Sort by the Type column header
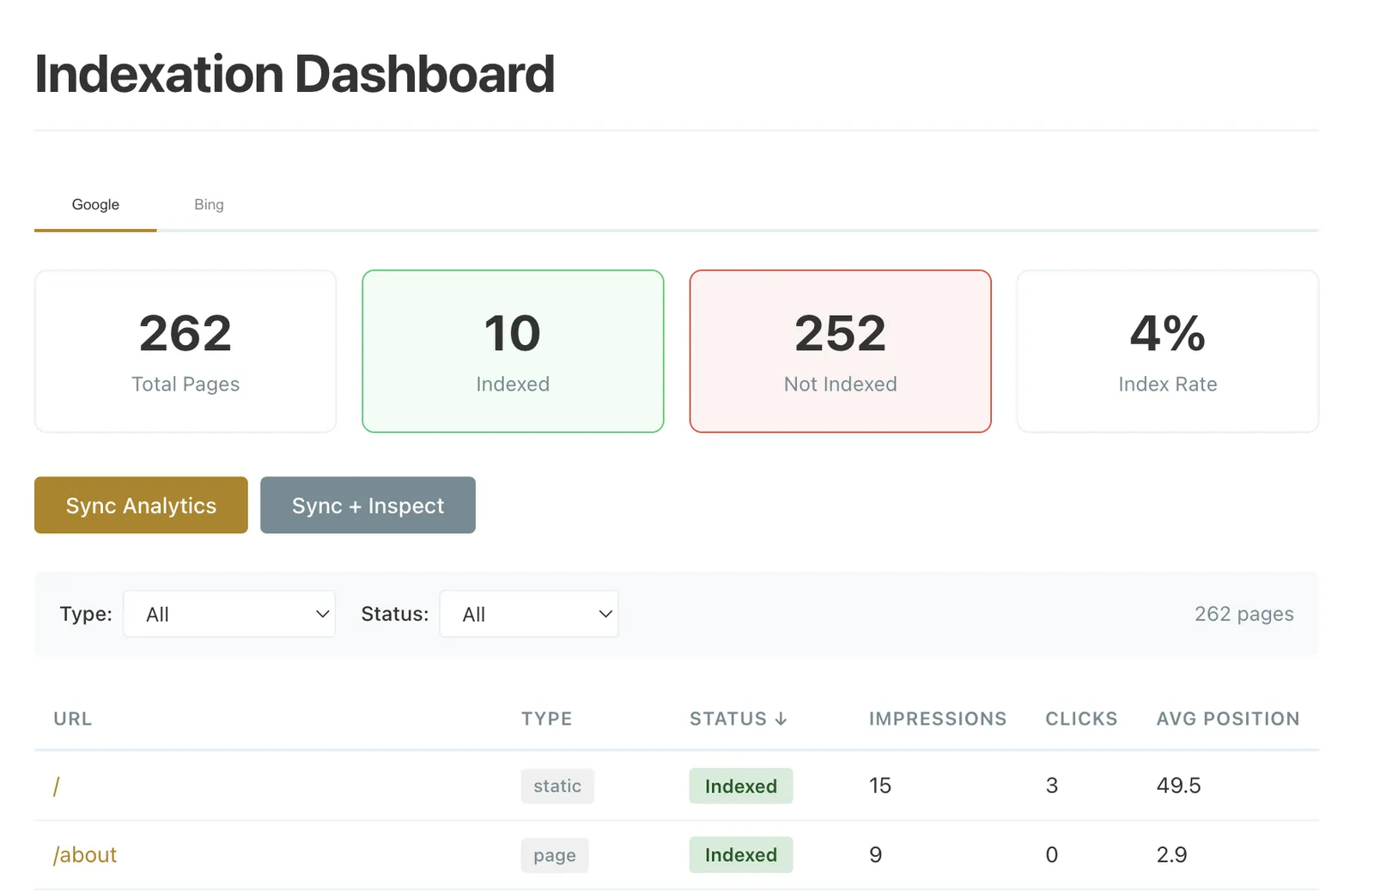Viewport: 1374px width, 891px height. point(546,718)
